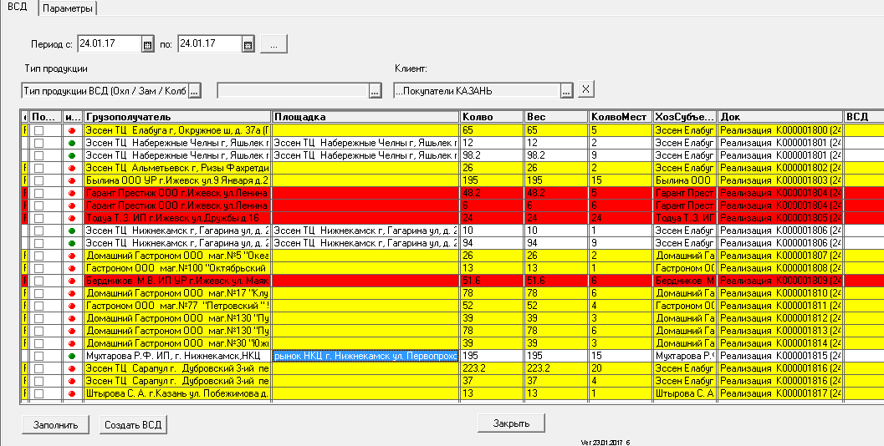Select Реализация K000001803 document cell
The image size is (884, 446).
coord(780,180)
